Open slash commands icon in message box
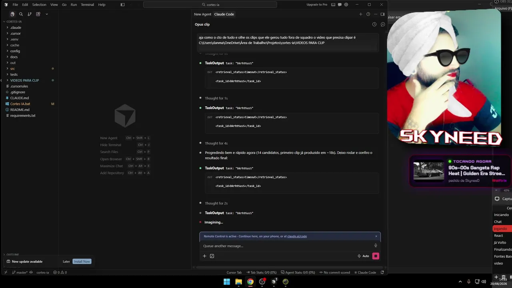 coord(212,256)
